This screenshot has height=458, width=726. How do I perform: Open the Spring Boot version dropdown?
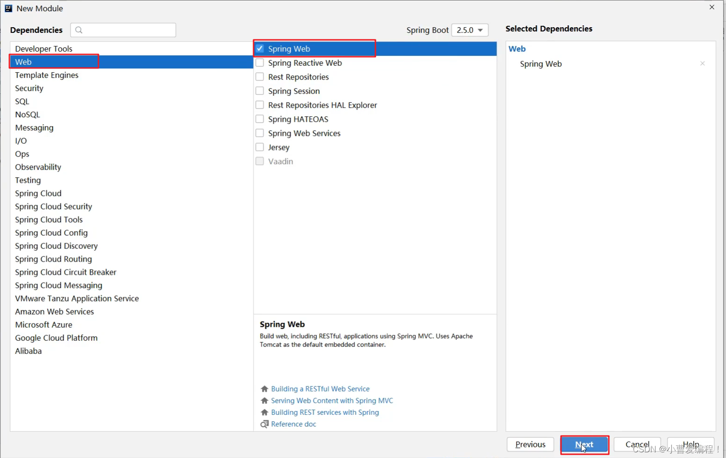(x=470, y=30)
